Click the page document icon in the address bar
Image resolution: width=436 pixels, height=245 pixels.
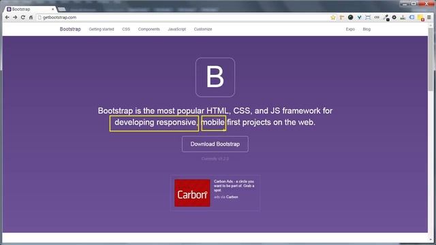[x=40, y=17]
